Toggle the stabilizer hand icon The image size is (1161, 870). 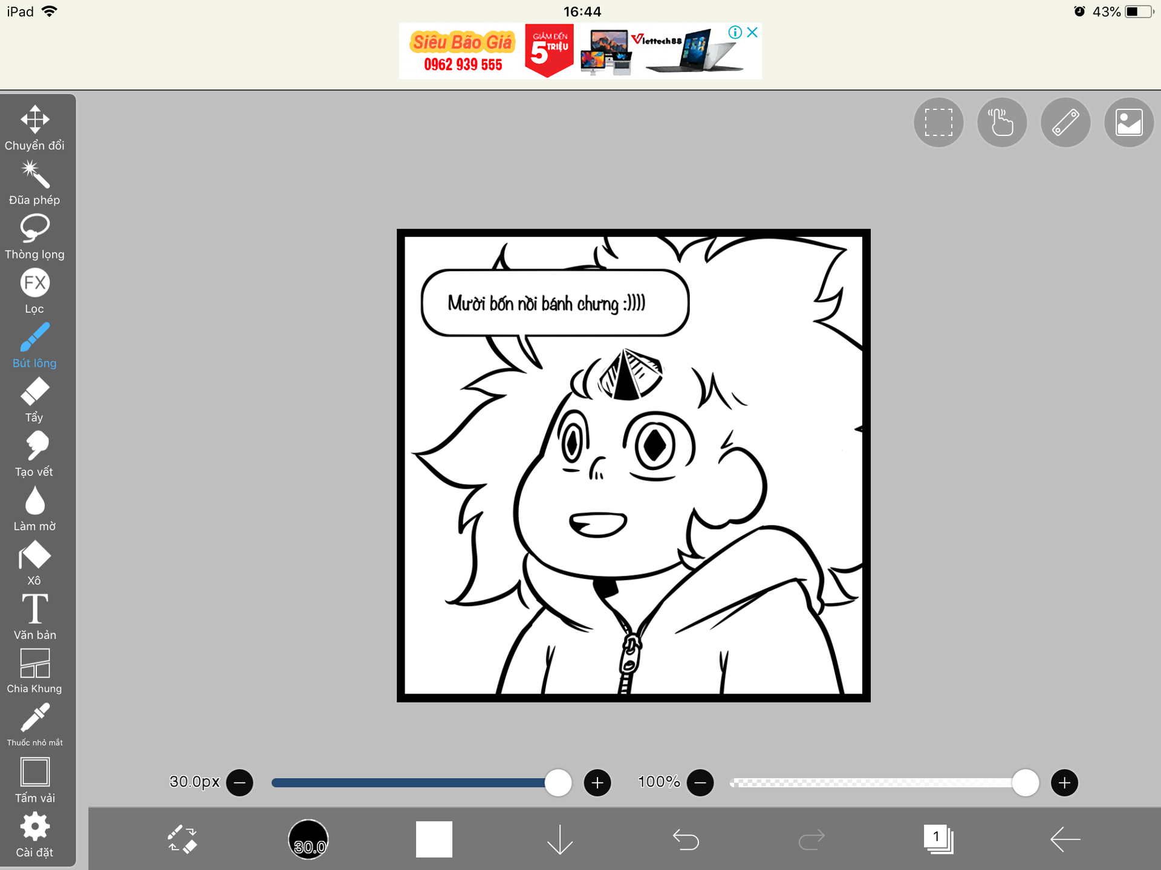(x=1002, y=123)
